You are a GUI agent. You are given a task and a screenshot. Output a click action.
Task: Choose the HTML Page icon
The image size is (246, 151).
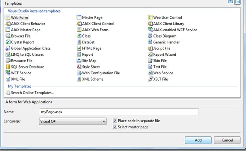[x=79, y=48]
